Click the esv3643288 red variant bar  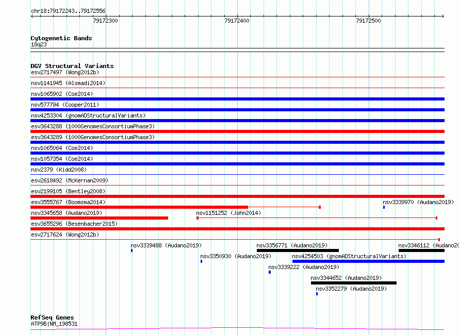point(237,131)
